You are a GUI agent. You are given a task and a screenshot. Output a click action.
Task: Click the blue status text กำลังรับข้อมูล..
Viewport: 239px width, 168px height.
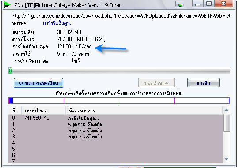point(57,23)
